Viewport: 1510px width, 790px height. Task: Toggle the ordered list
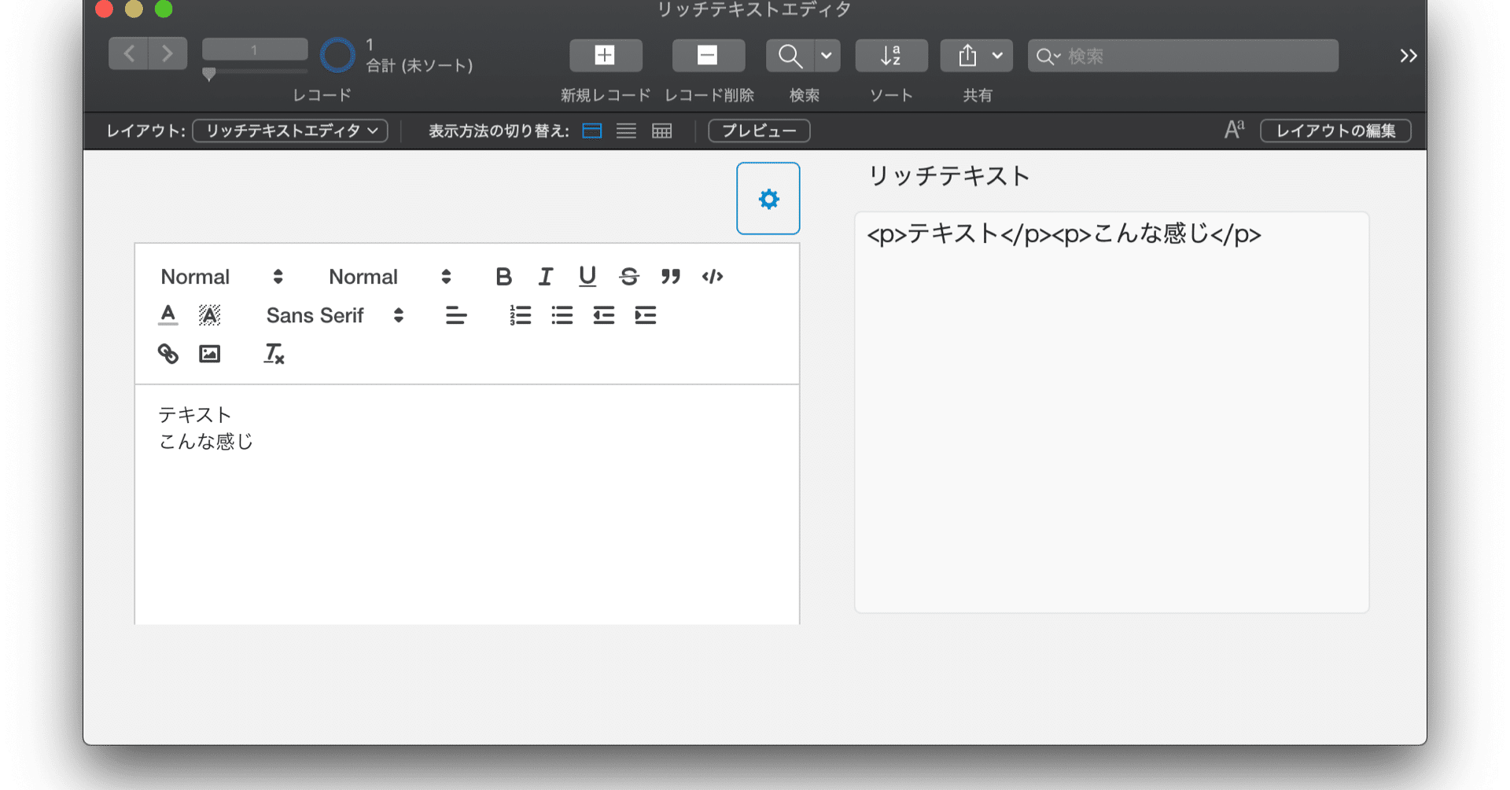coord(520,315)
